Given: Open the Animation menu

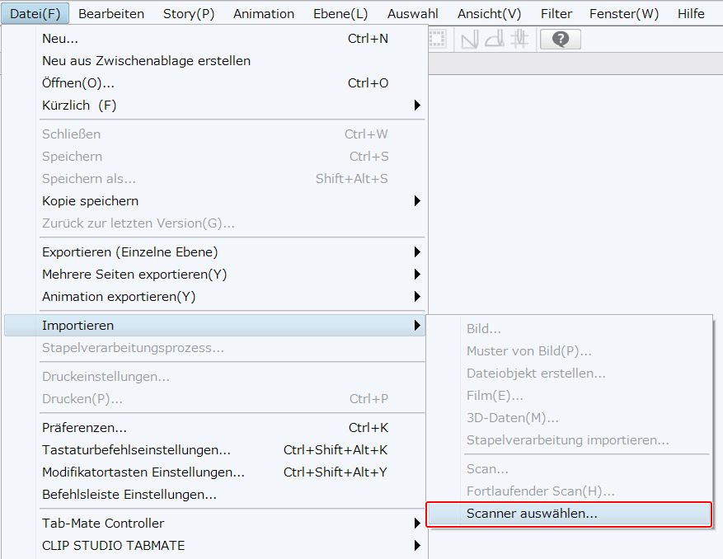Looking at the screenshot, I should coord(264,14).
